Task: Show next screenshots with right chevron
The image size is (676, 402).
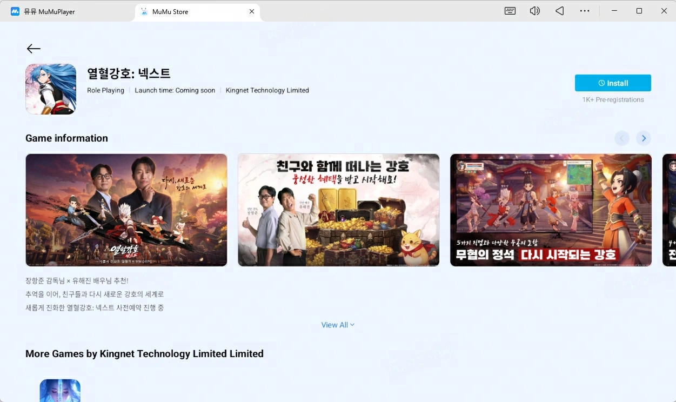Action: coord(643,138)
